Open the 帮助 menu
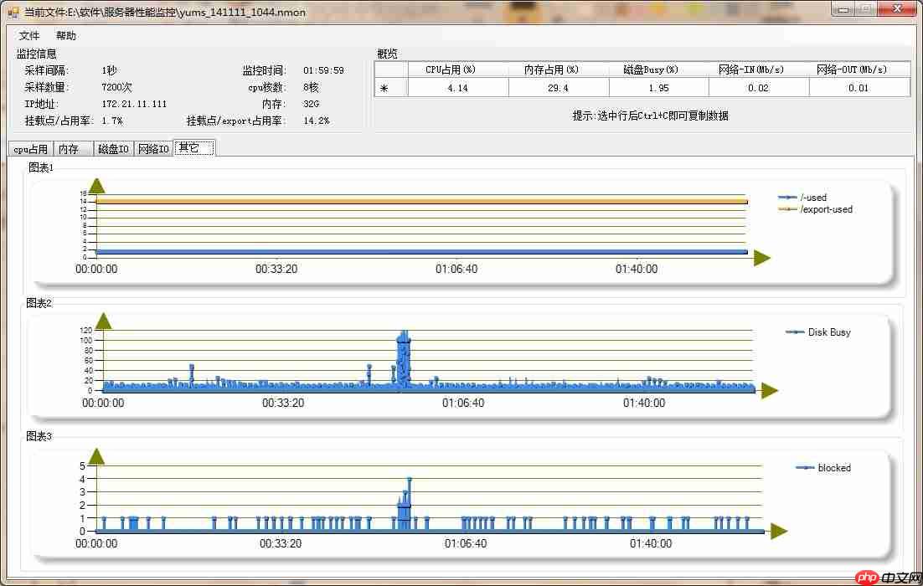 pos(64,35)
